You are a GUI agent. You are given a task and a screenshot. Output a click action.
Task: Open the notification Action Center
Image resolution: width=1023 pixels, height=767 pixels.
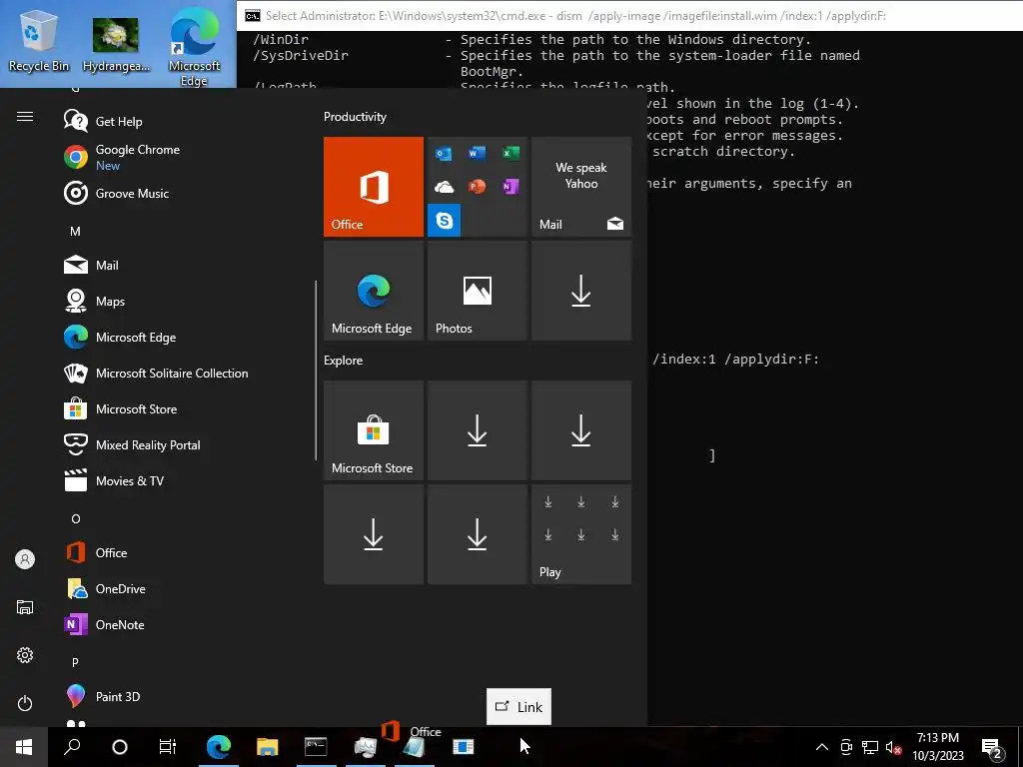click(993, 747)
